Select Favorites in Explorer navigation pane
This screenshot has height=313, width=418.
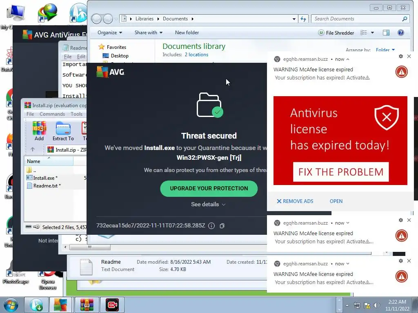coord(112,47)
